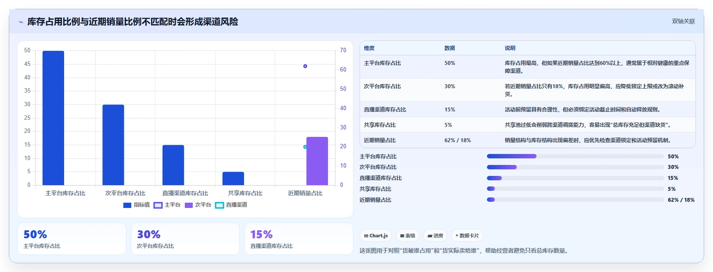Viewport: 713px width, 272px height.
Task: Click the 30% value in the table
Action: tap(450, 86)
